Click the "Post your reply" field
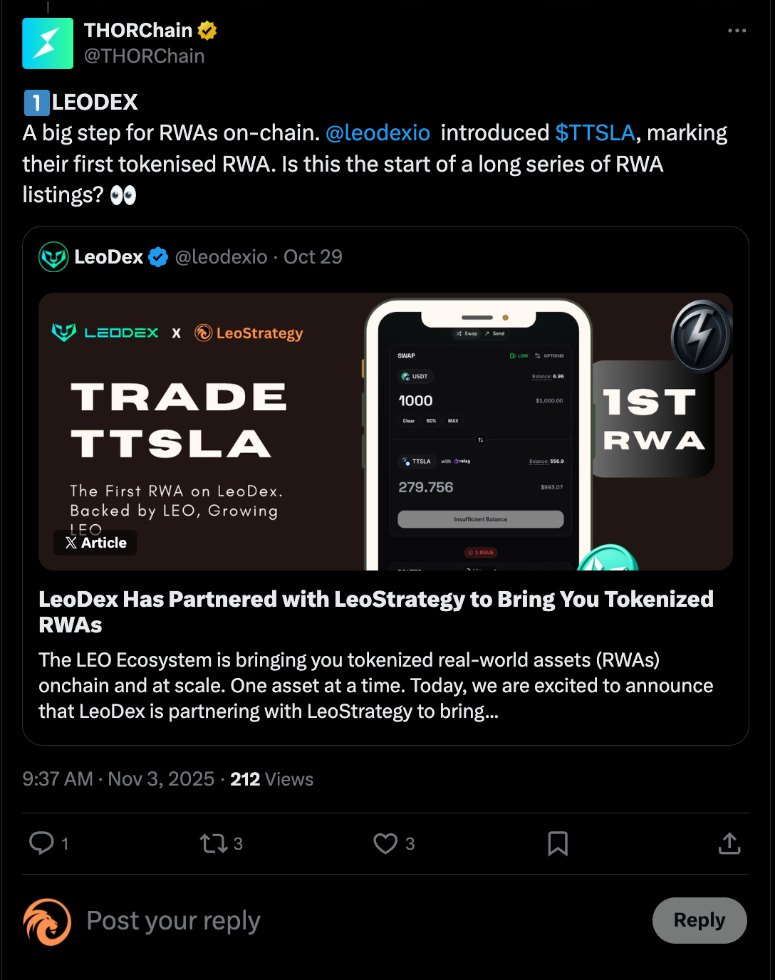Screen dimensions: 775x980 pos(356,921)
